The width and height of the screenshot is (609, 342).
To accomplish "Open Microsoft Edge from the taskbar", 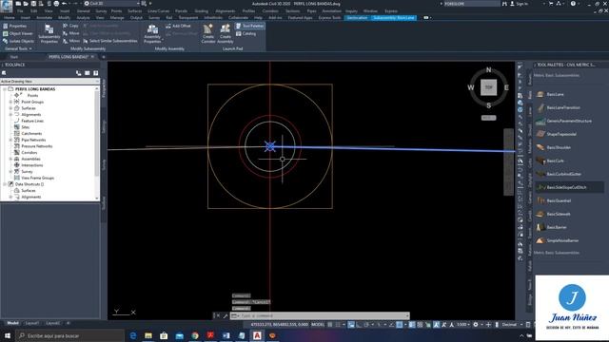I will pos(133,335).
